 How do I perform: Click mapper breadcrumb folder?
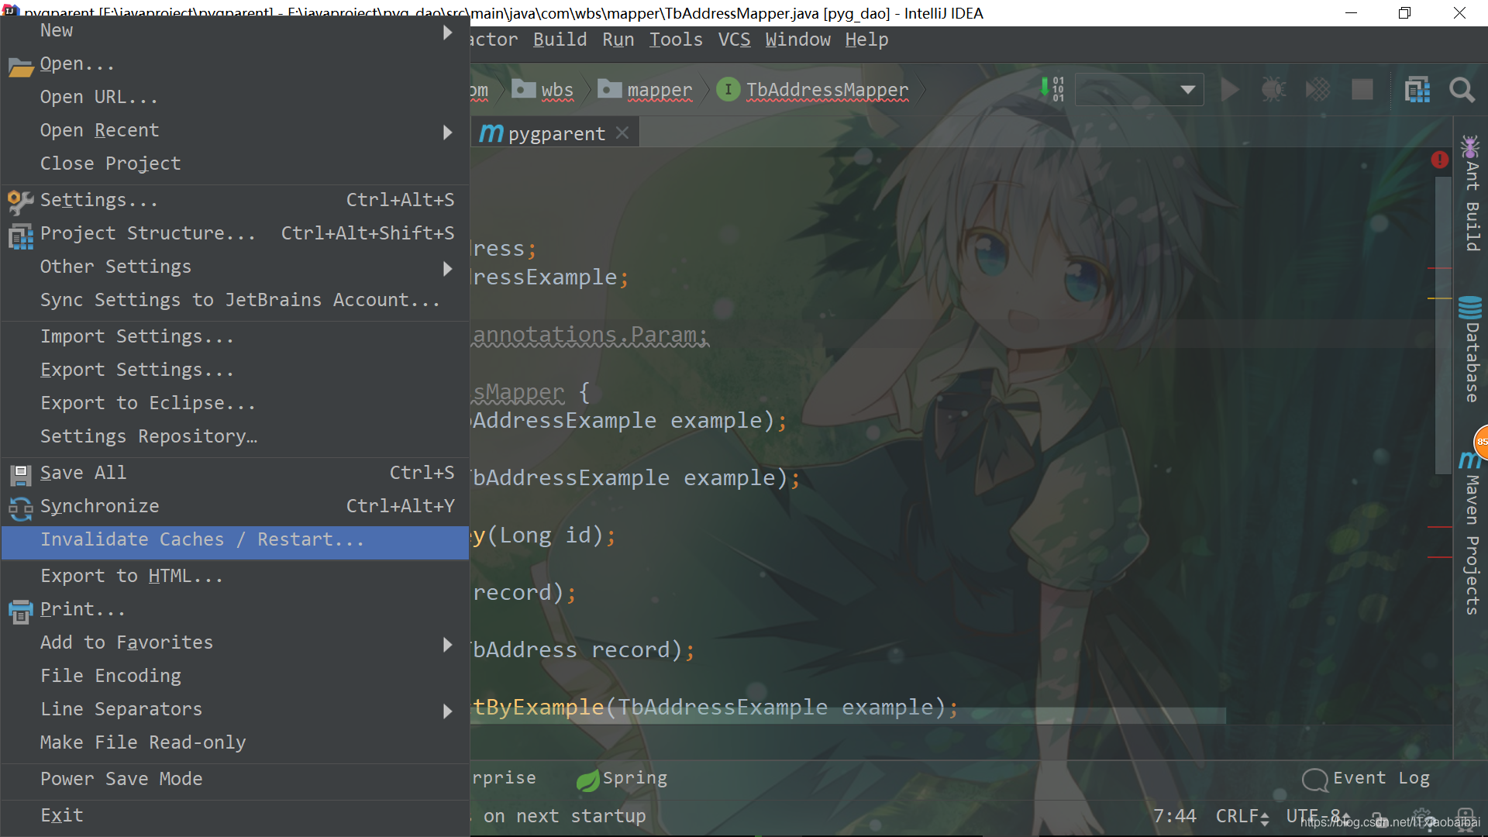(646, 90)
